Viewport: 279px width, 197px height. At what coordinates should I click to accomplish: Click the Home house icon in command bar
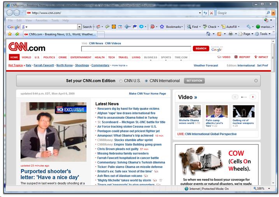point(208,34)
